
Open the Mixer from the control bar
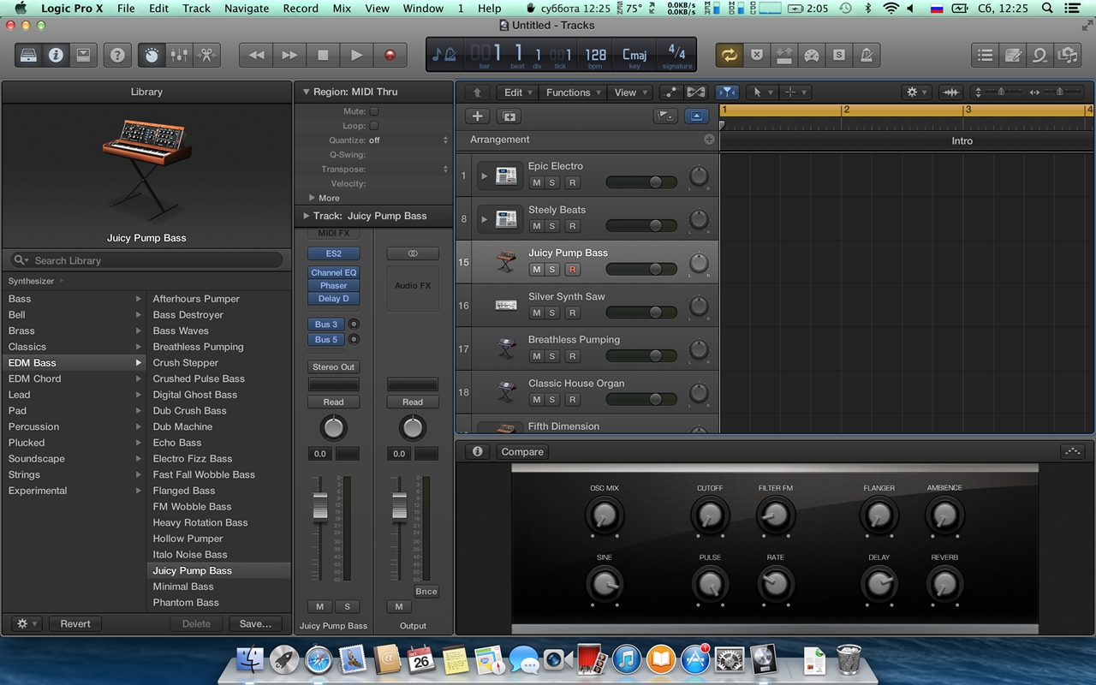tap(179, 55)
